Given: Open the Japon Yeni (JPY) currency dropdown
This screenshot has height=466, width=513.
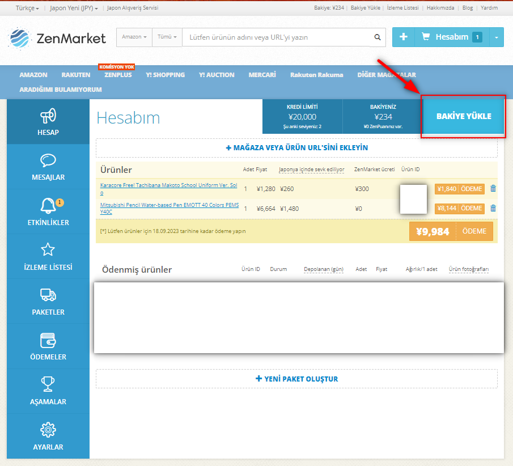Looking at the screenshot, I should click(x=74, y=8).
